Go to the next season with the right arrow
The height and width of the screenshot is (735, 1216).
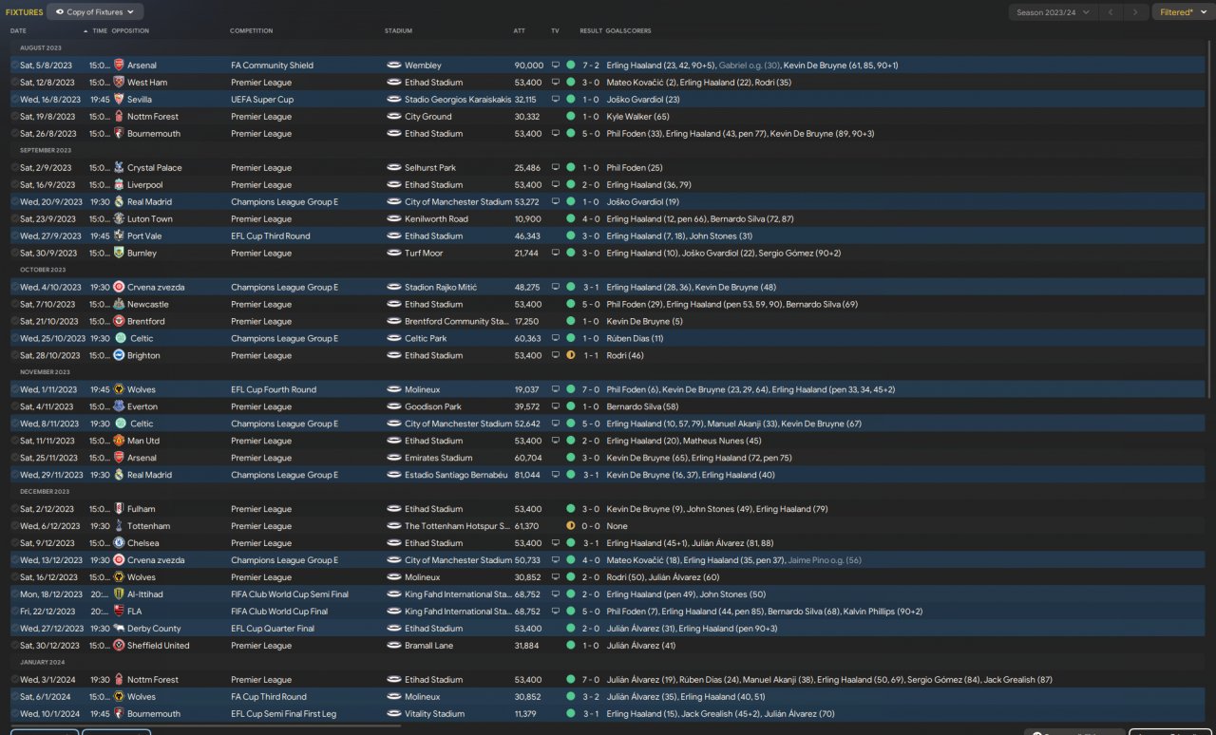[1135, 12]
